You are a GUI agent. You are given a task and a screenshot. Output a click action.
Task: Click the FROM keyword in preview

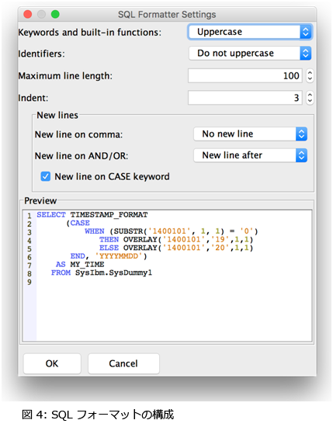(x=61, y=273)
